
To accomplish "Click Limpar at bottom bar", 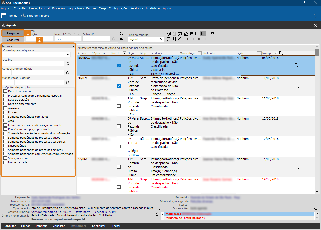I will pos(25,226).
